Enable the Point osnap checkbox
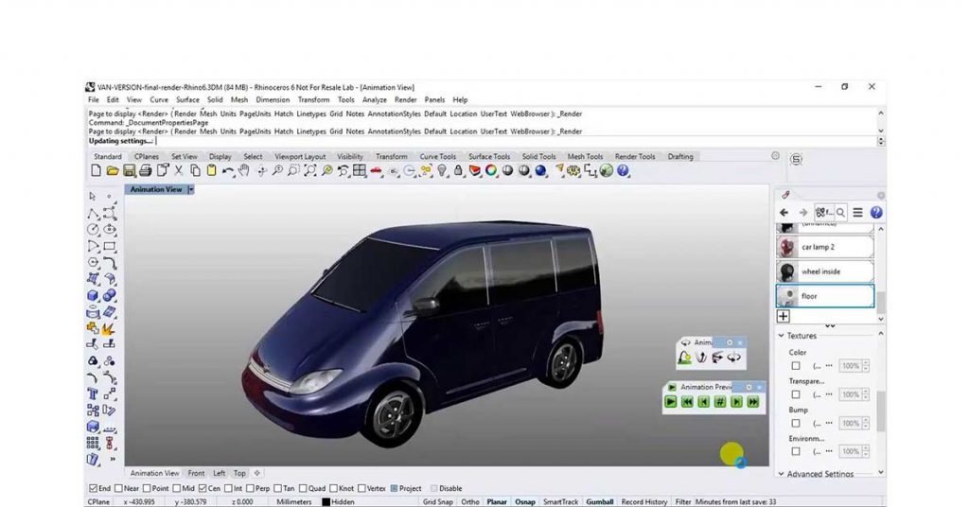This screenshot has width=969, height=507. click(x=147, y=488)
